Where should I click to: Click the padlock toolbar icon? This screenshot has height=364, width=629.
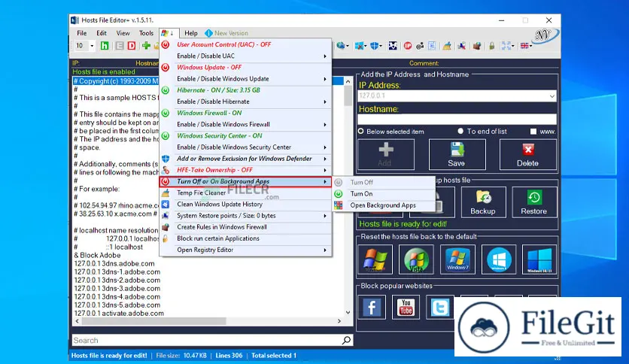click(491, 46)
